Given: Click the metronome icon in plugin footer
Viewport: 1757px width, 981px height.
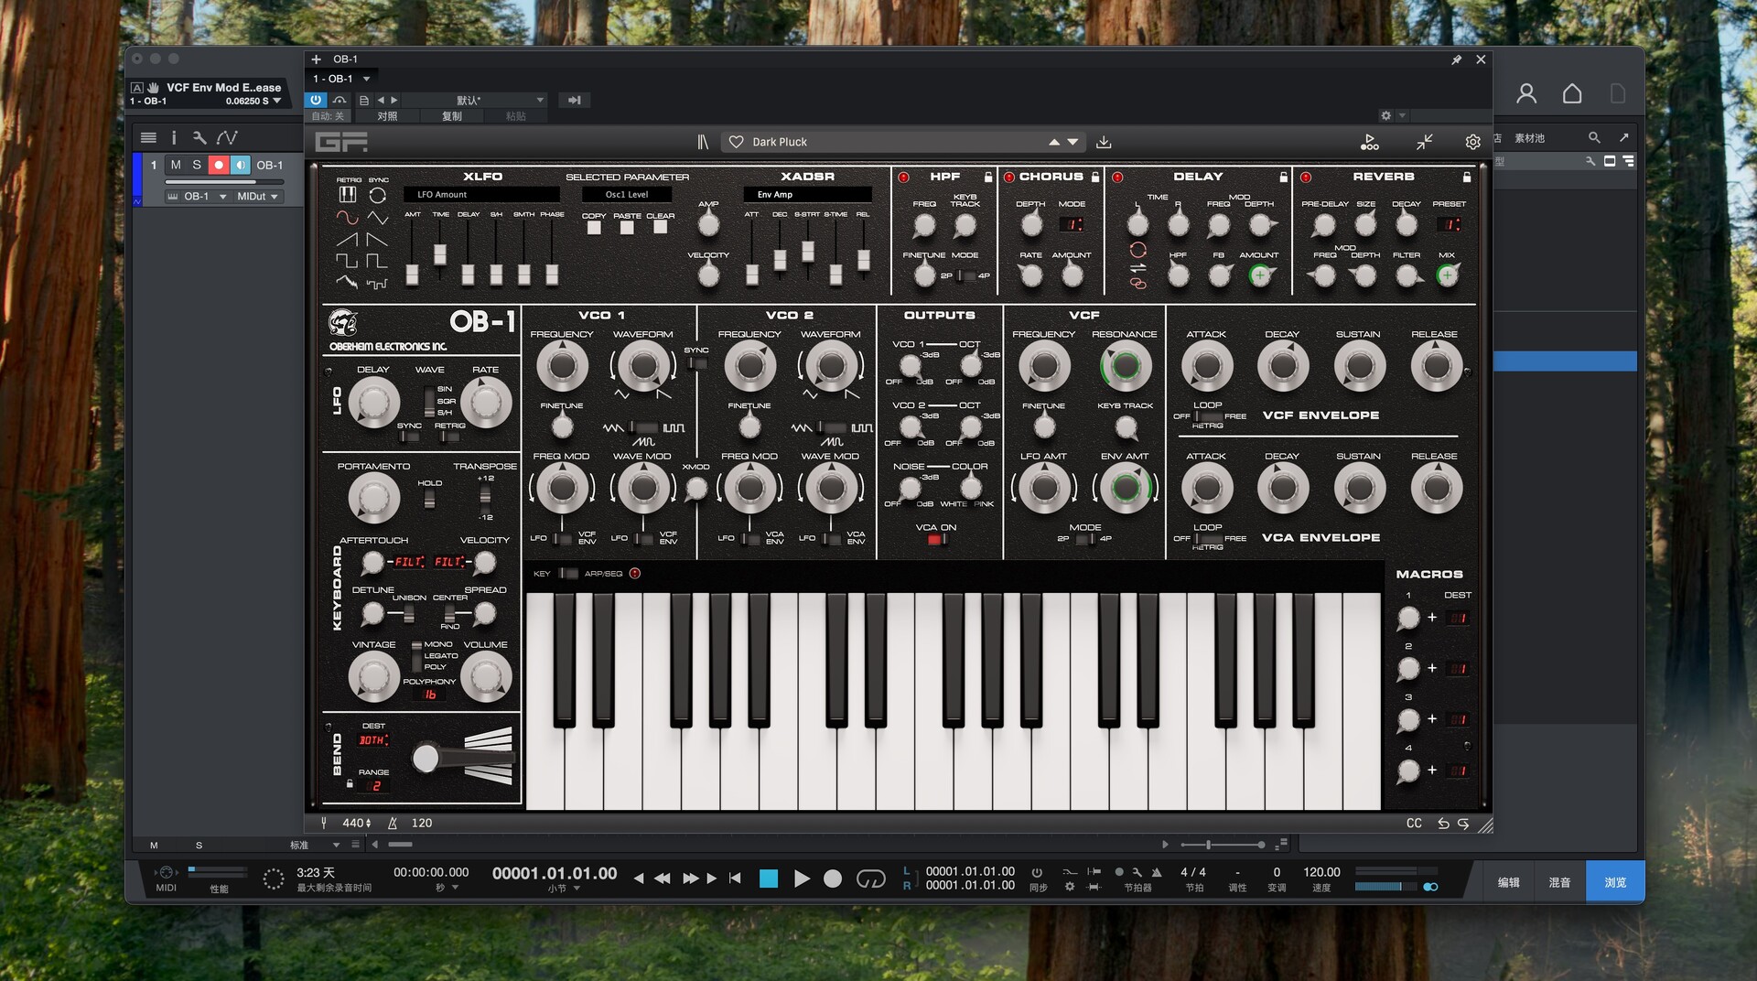Looking at the screenshot, I should [393, 824].
